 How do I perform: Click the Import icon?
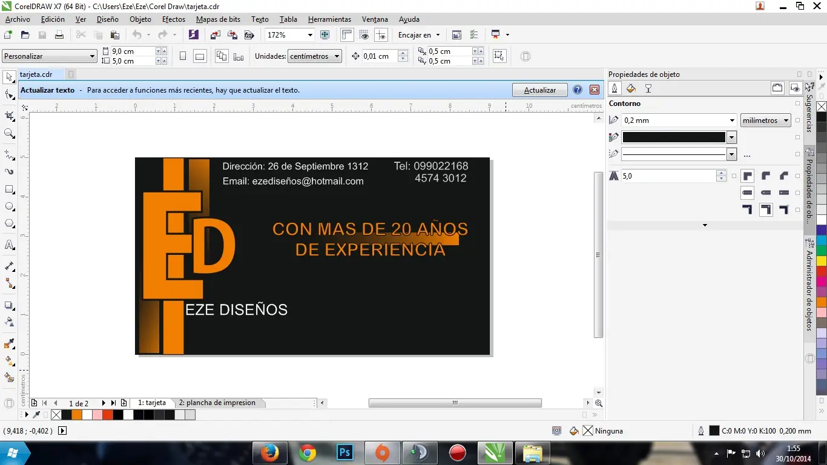point(216,35)
